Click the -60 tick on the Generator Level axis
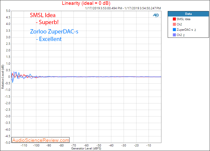This screenshot has width=210, height=151. [86, 145]
